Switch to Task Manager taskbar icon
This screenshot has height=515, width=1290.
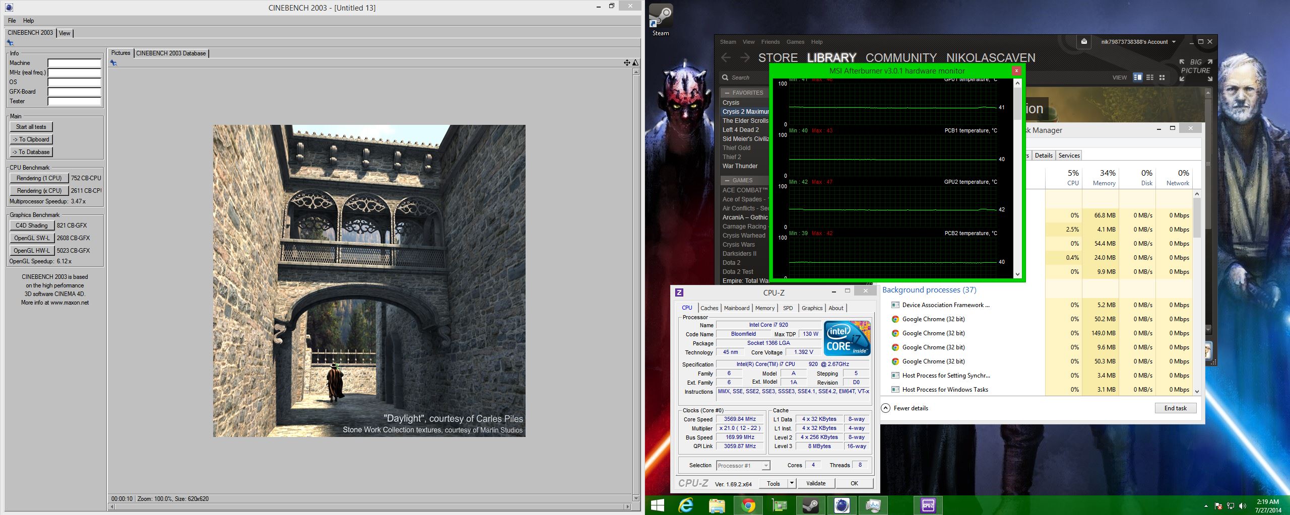(x=873, y=505)
